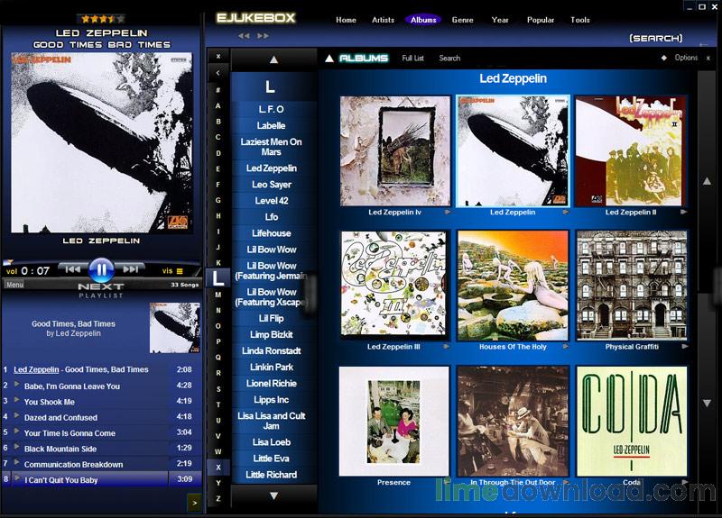Open the Home tab
Screen dimensions: 722x518
pyautogui.click(x=346, y=20)
